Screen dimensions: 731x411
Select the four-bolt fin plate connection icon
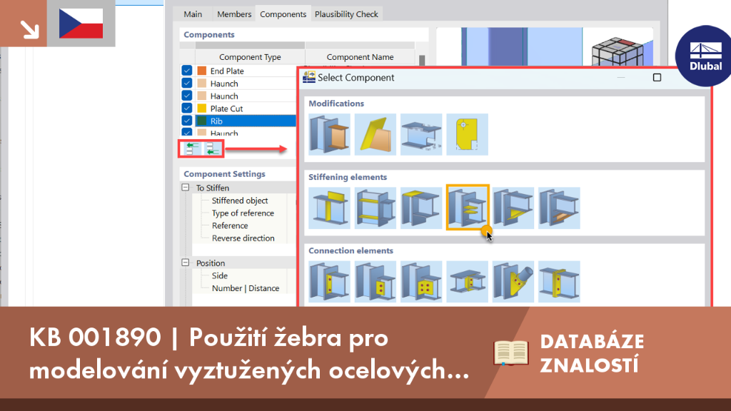[421, 281]
